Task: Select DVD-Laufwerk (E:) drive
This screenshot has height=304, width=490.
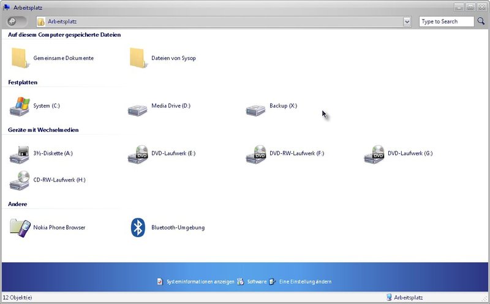Action: click(138, 154)
